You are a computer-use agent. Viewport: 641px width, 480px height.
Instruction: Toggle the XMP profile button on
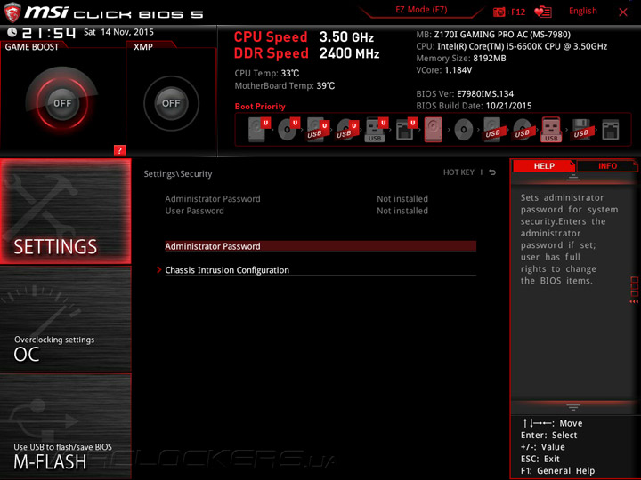click(x=171, y=103)
